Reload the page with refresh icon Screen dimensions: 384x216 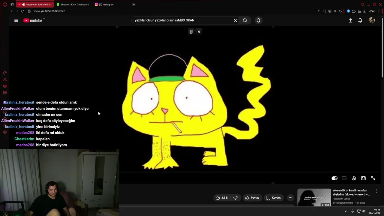(x=22, y=11)
